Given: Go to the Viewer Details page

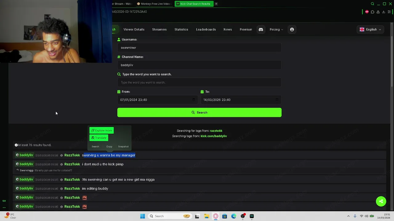Looking at the screenshot, I should point(134,29).
